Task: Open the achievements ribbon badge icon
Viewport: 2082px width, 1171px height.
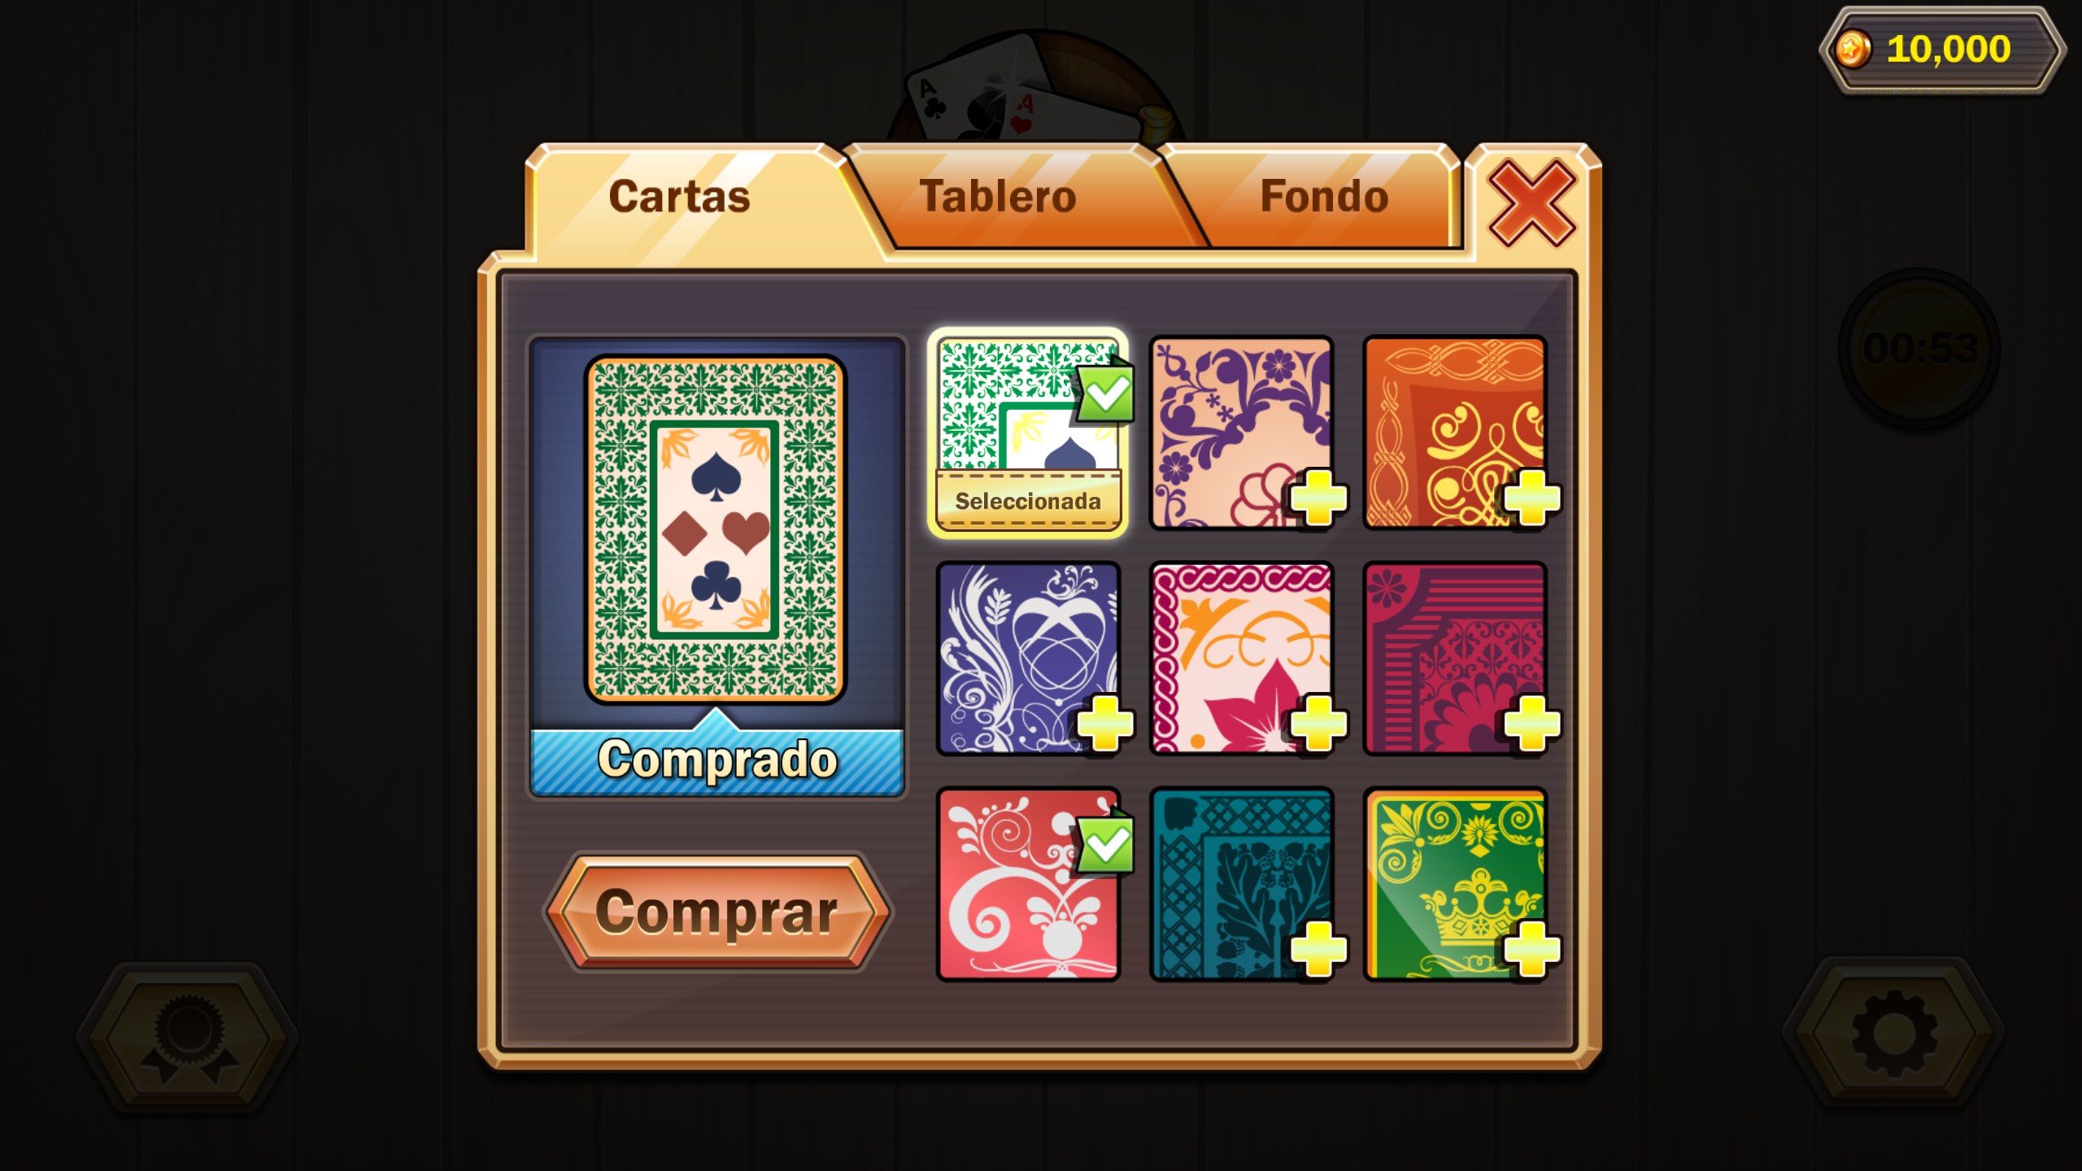Action: pos(189,1038)
